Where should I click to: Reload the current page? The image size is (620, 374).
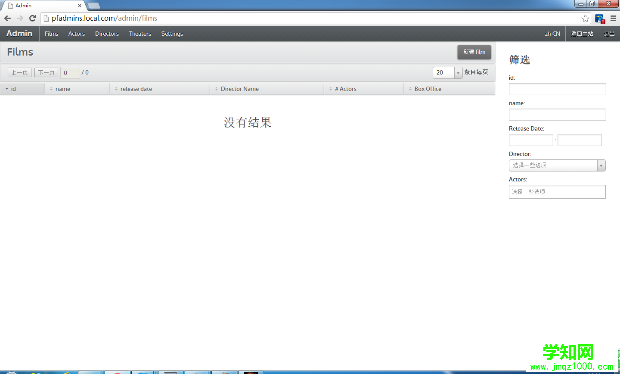32,18
